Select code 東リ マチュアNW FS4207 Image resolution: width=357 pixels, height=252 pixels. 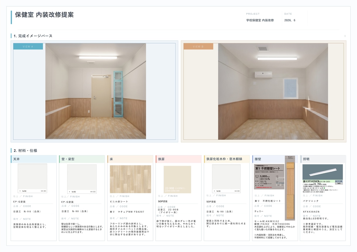pos(127,212)
